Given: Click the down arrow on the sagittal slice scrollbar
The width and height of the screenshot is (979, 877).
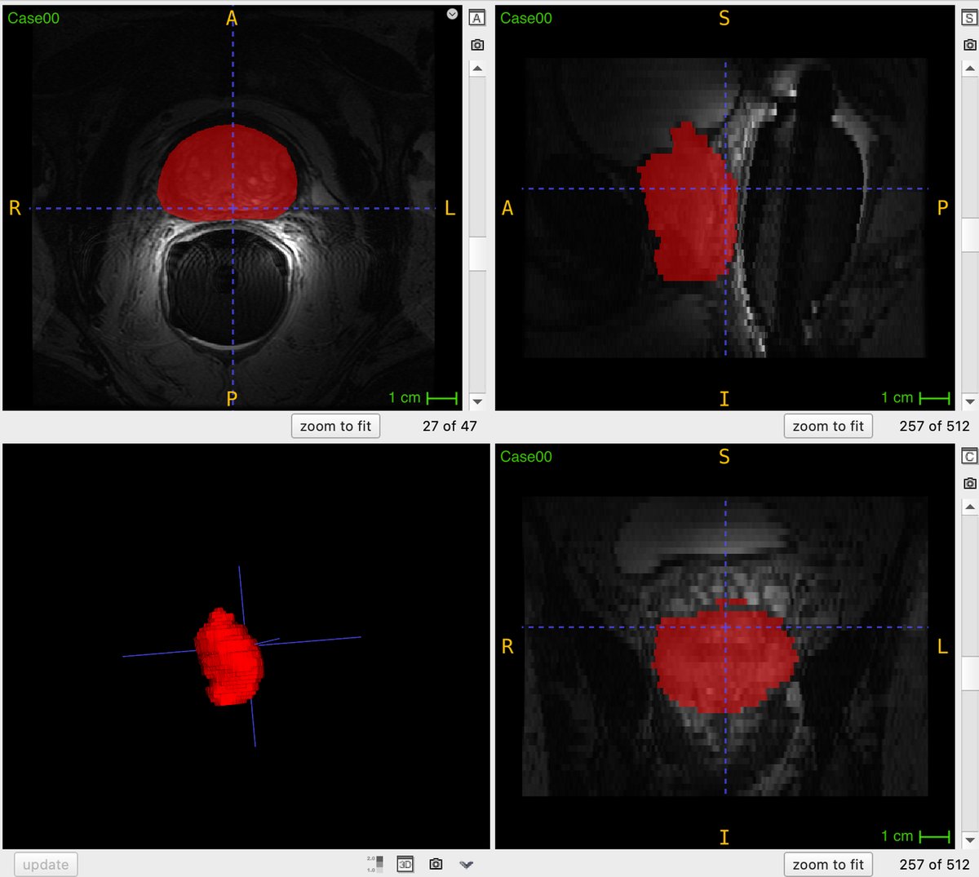Looking at the screenshot, I should click(x=969, y=401).
